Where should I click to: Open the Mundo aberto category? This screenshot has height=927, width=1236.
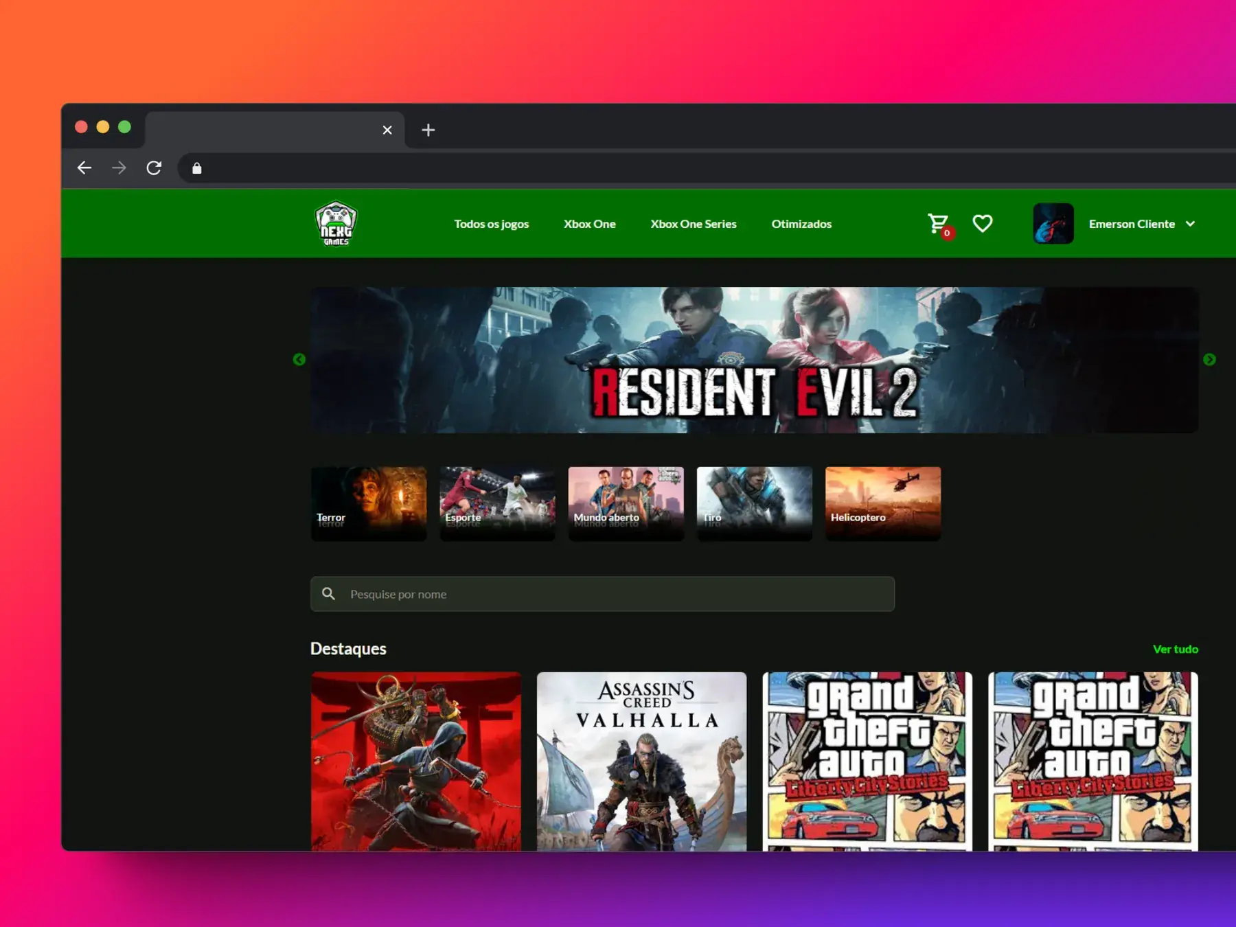coord(626,503)
